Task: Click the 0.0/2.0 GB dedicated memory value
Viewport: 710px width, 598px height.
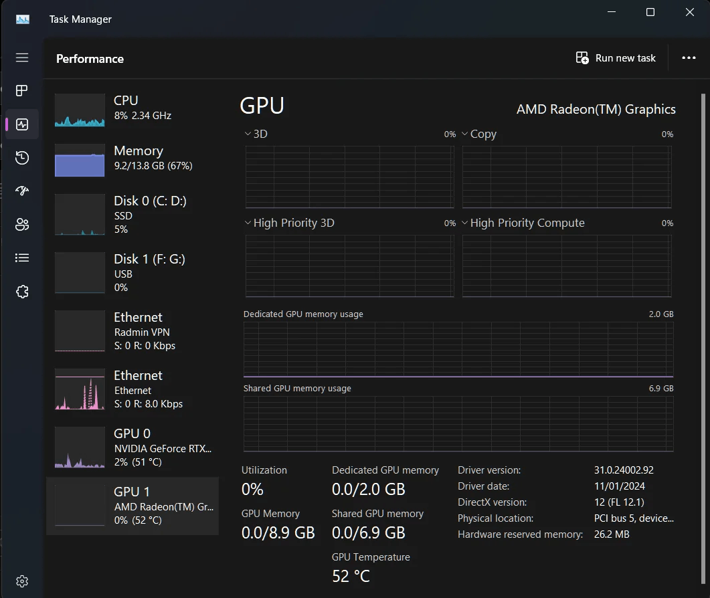Action: click(x=368, y=490)
